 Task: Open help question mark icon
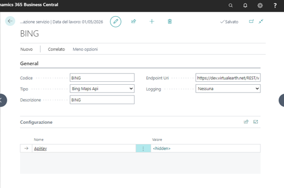click(x=275, y=5)
